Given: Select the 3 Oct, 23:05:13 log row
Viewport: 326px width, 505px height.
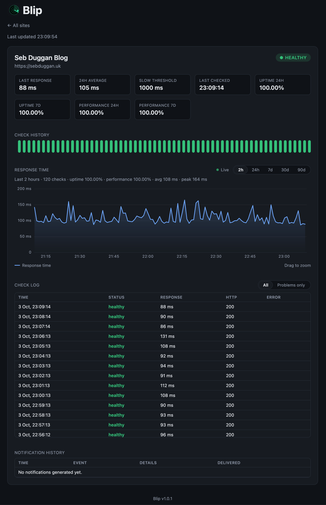Looking at the screenshot, I should (162, 346).
